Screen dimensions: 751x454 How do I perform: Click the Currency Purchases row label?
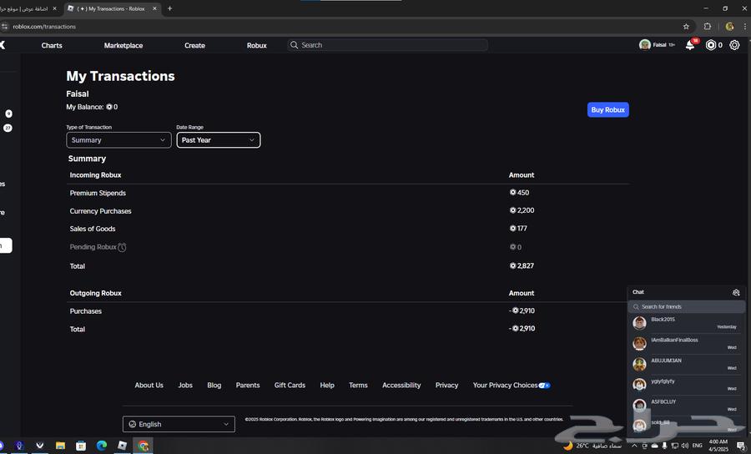click(x=101, y=211)
